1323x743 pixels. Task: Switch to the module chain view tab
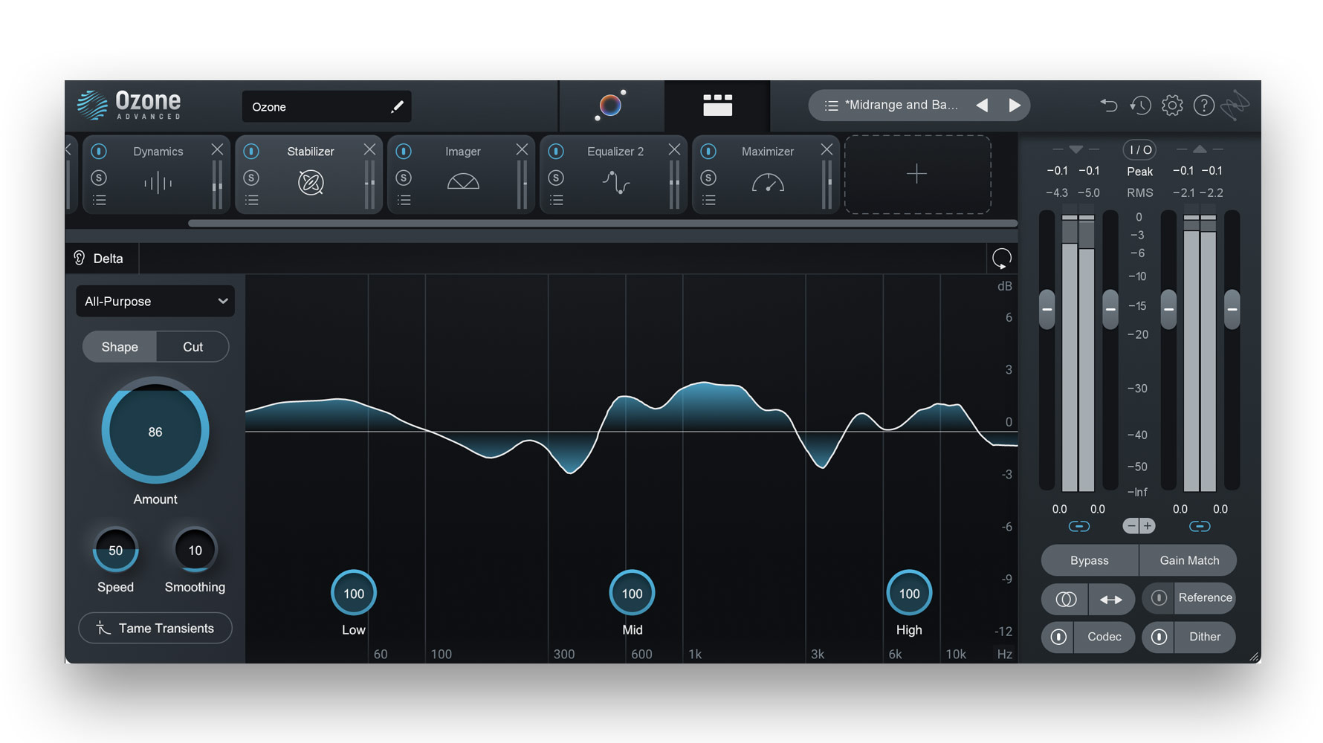[x=717, y=106]
